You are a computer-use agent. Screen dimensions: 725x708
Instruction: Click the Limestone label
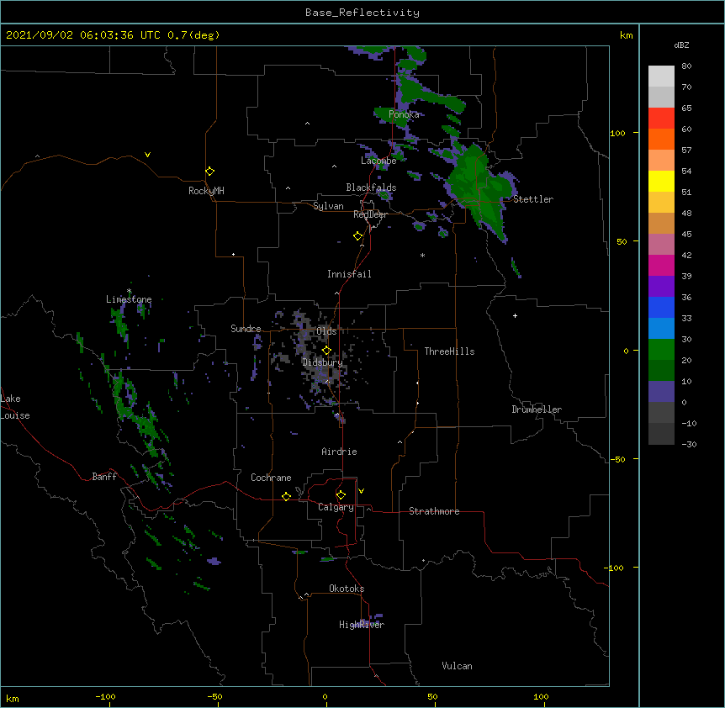point(129,299)
